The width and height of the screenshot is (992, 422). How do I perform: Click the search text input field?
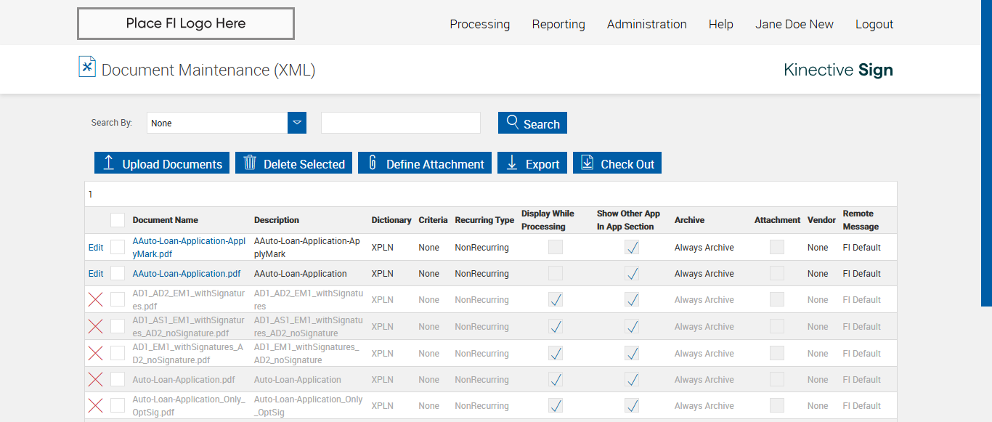[400, 123]
